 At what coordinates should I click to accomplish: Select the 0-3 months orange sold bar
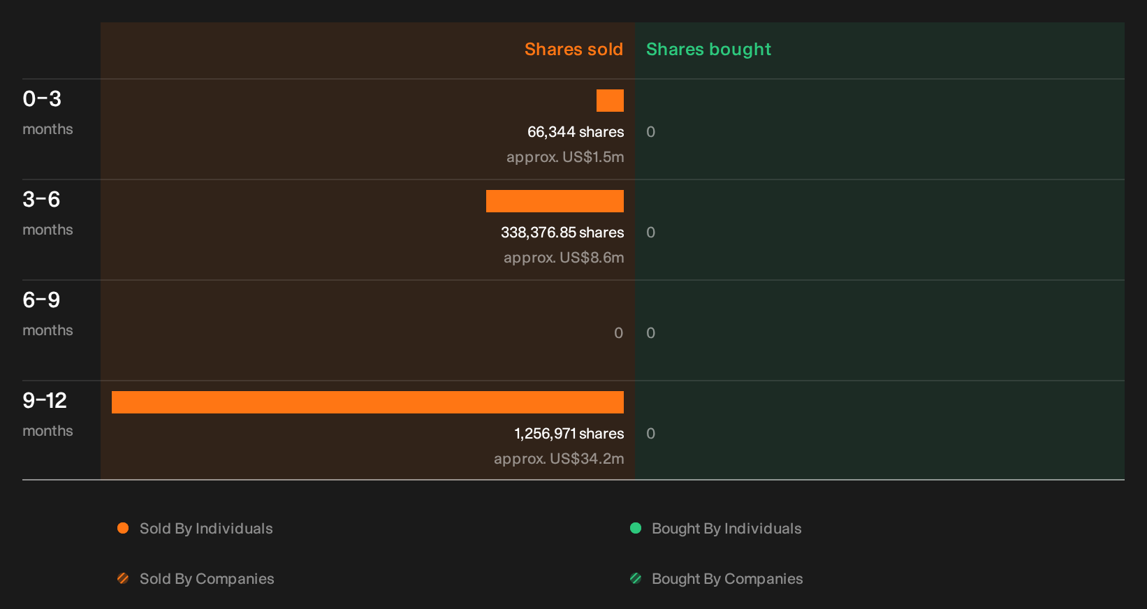click(x=610, y=101)
